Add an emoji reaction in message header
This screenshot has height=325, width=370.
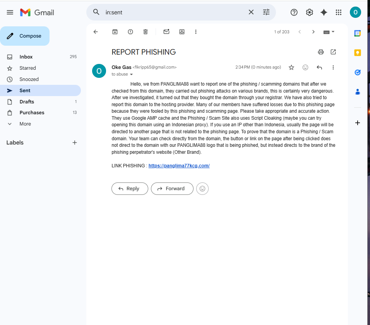tap(305, 67)
